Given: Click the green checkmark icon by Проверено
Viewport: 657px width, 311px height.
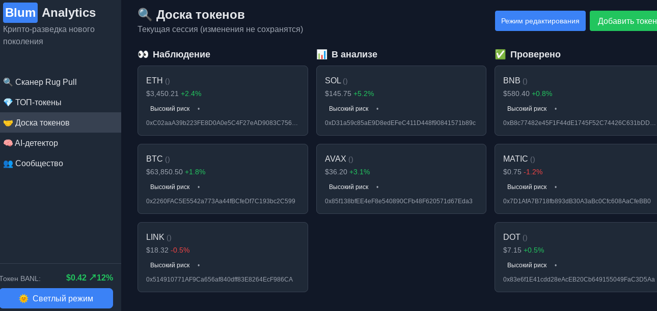Looking at the screenshot, I should click(x=500, y=54).
